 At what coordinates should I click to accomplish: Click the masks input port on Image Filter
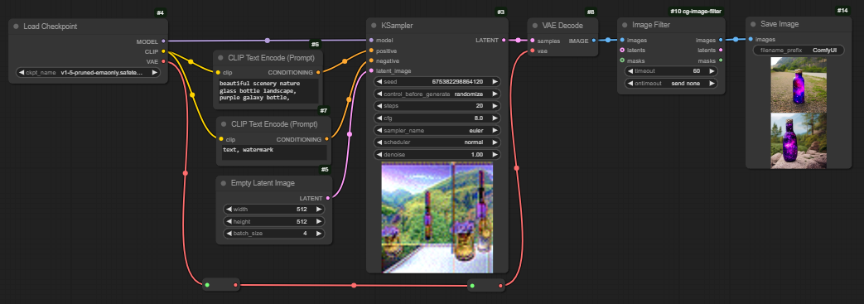tap(622, 60)
